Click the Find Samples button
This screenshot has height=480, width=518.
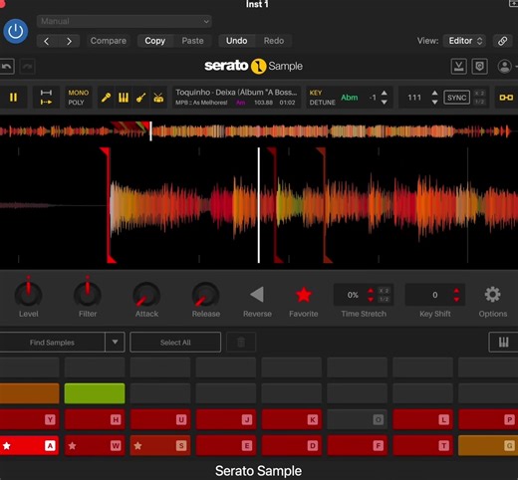[x=52, y=343]
